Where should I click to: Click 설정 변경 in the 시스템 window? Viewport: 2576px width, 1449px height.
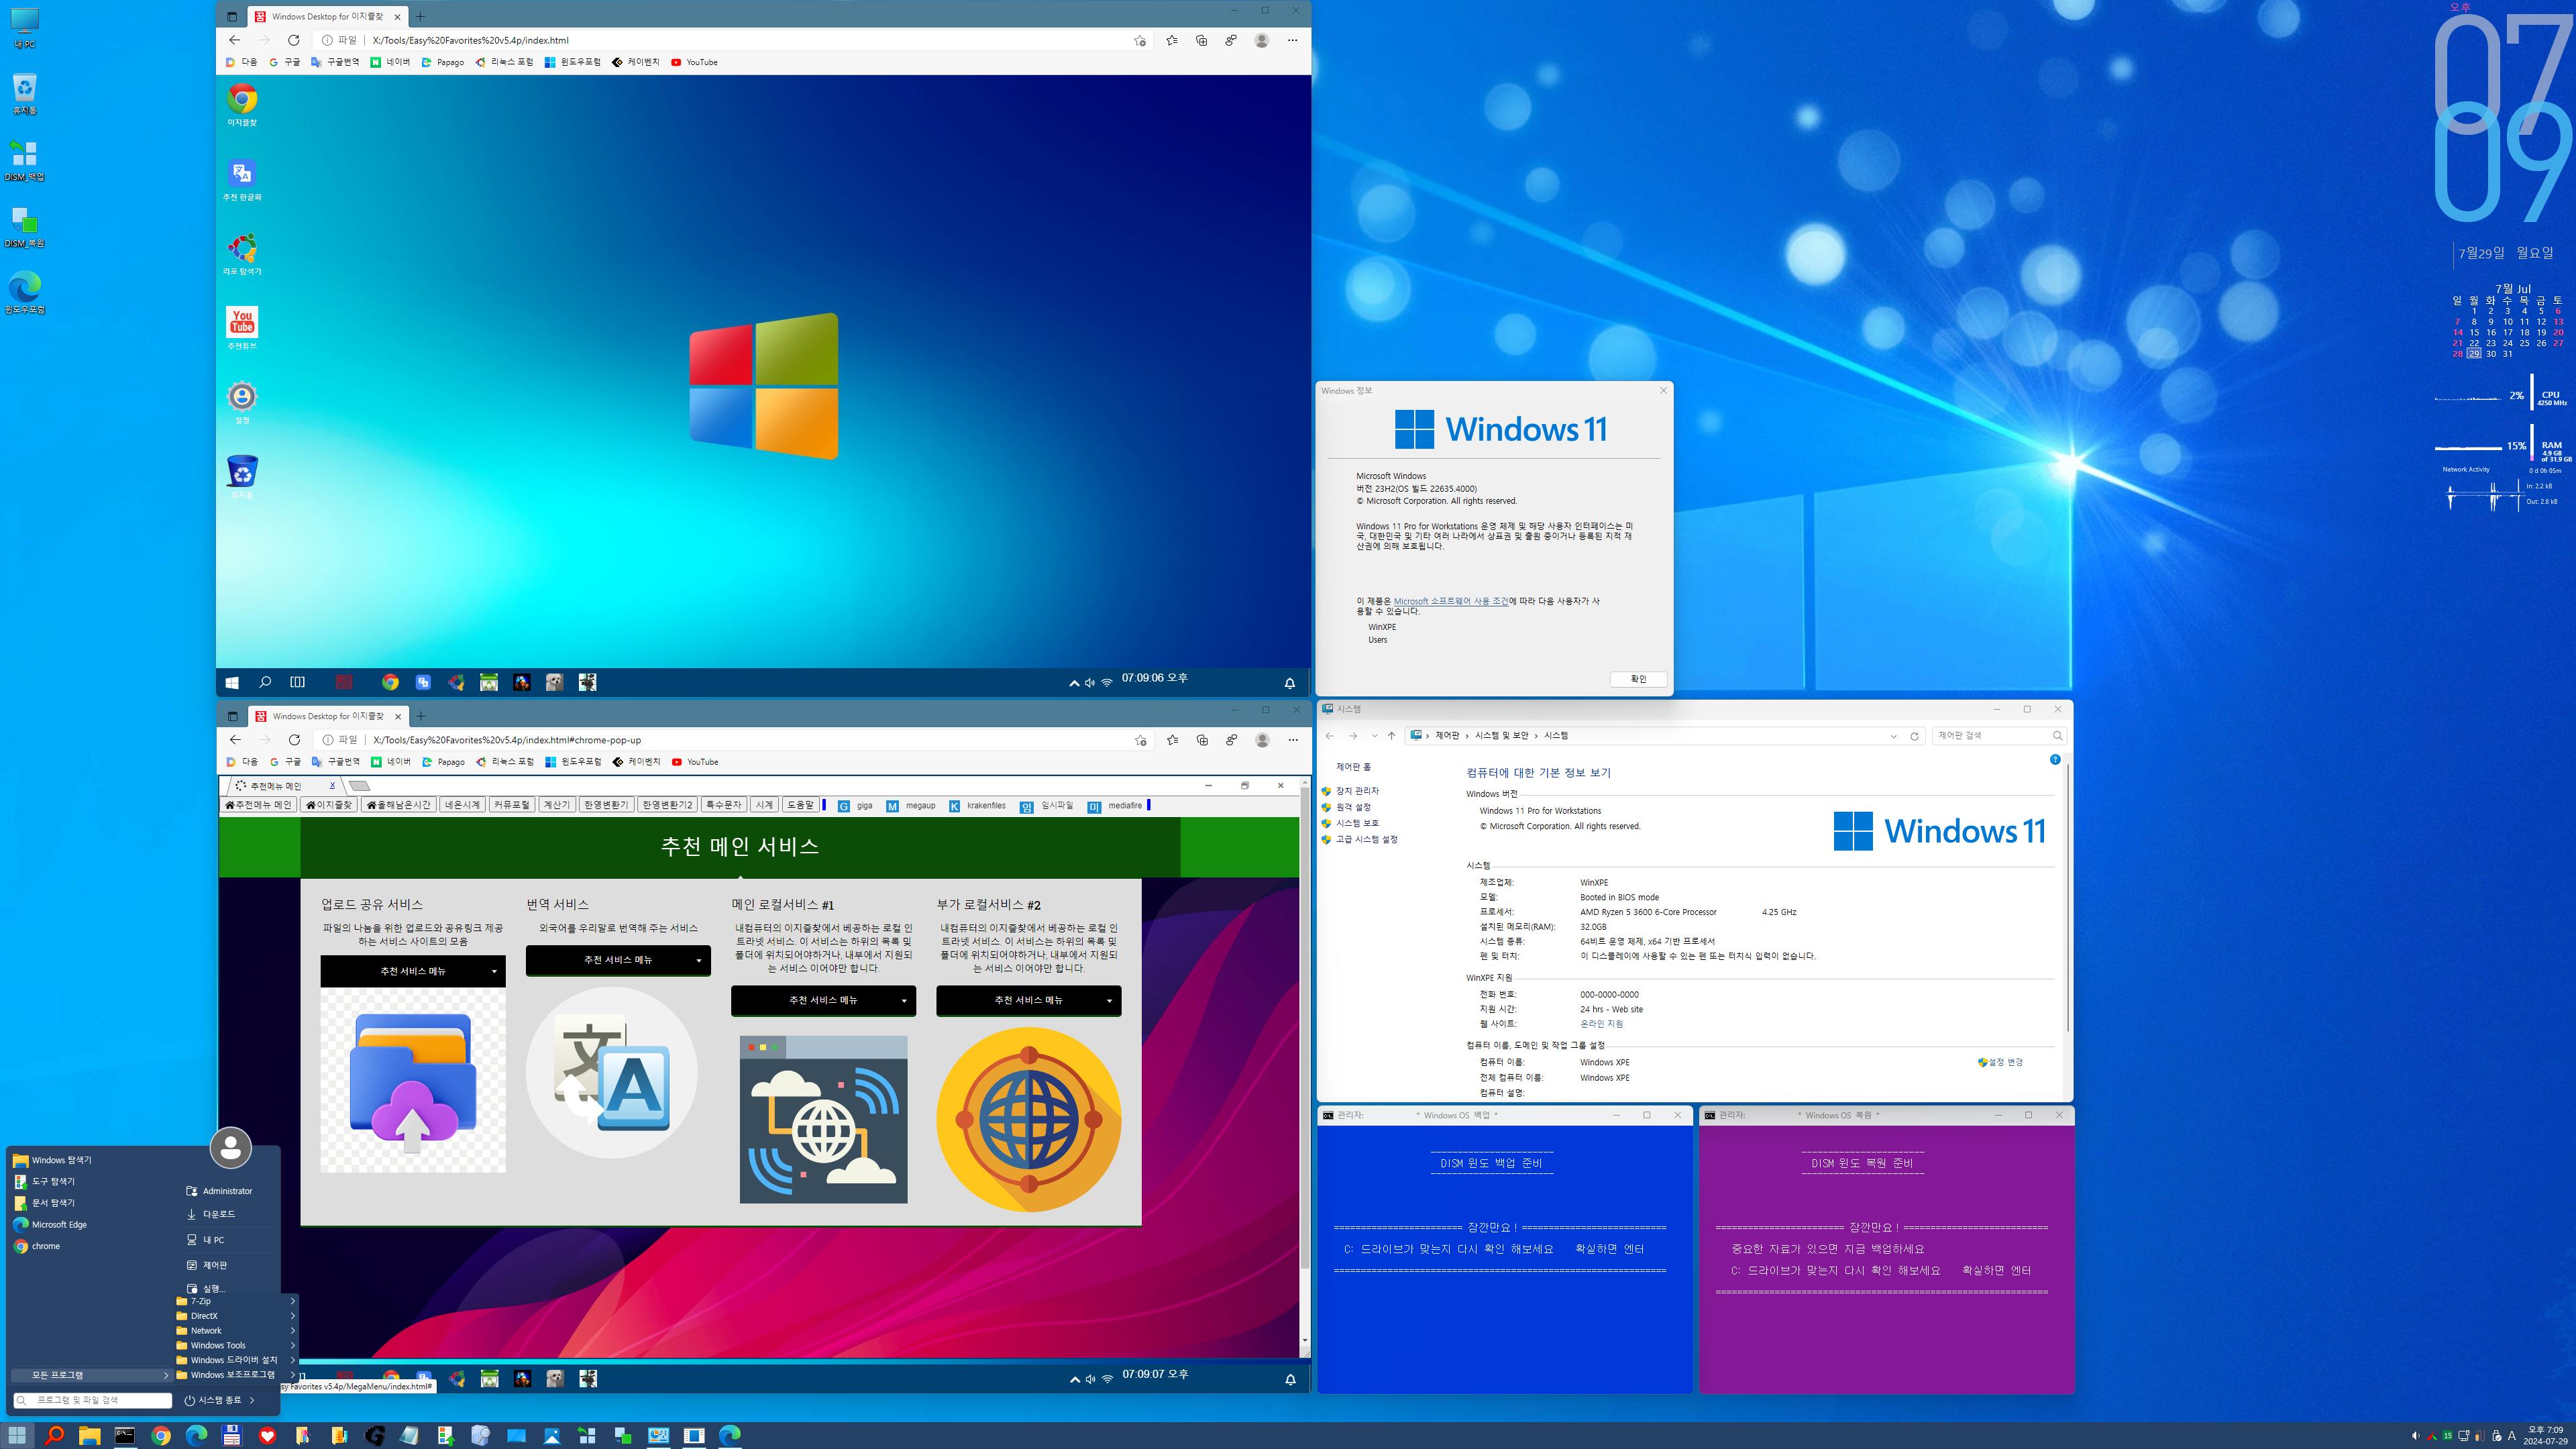click(2000, 1062)
